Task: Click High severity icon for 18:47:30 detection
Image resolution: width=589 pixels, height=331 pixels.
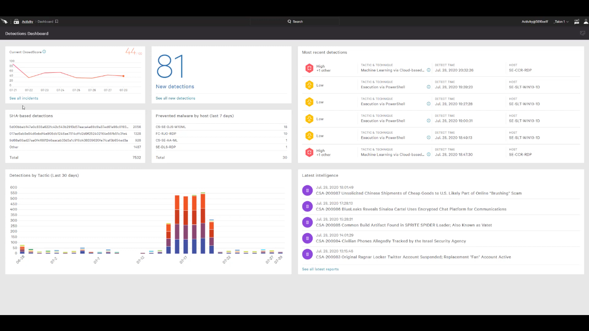Action: 309,153
